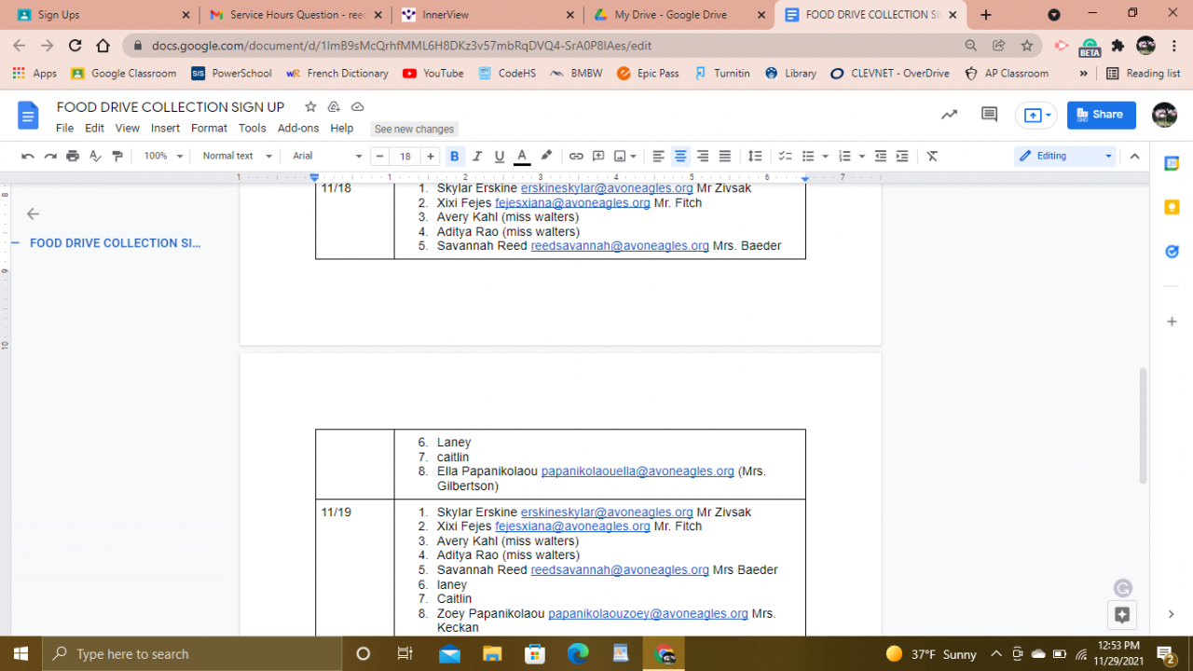Star the FOOD DRIVE COLLECTION document
Screen dimensions: 1193x671
310,107
